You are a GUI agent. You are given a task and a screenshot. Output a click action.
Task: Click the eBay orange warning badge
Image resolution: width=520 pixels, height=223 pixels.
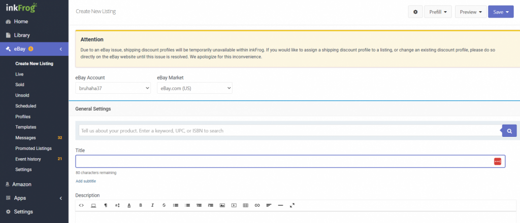coord(31,49)
